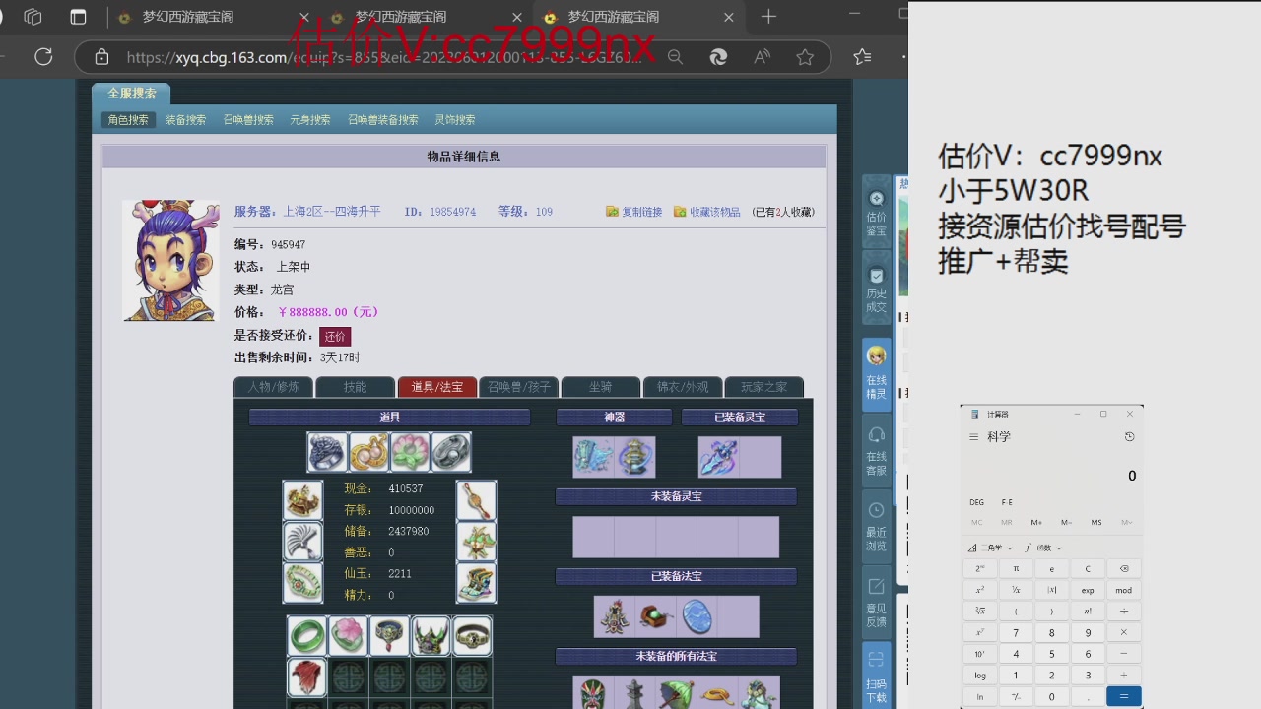Image resolution: width=1261 pixels, height=709 pixels.
Task: Expand memory M dropdown in Calculator
Action: pyautogui.click(x=1126, y=522)
